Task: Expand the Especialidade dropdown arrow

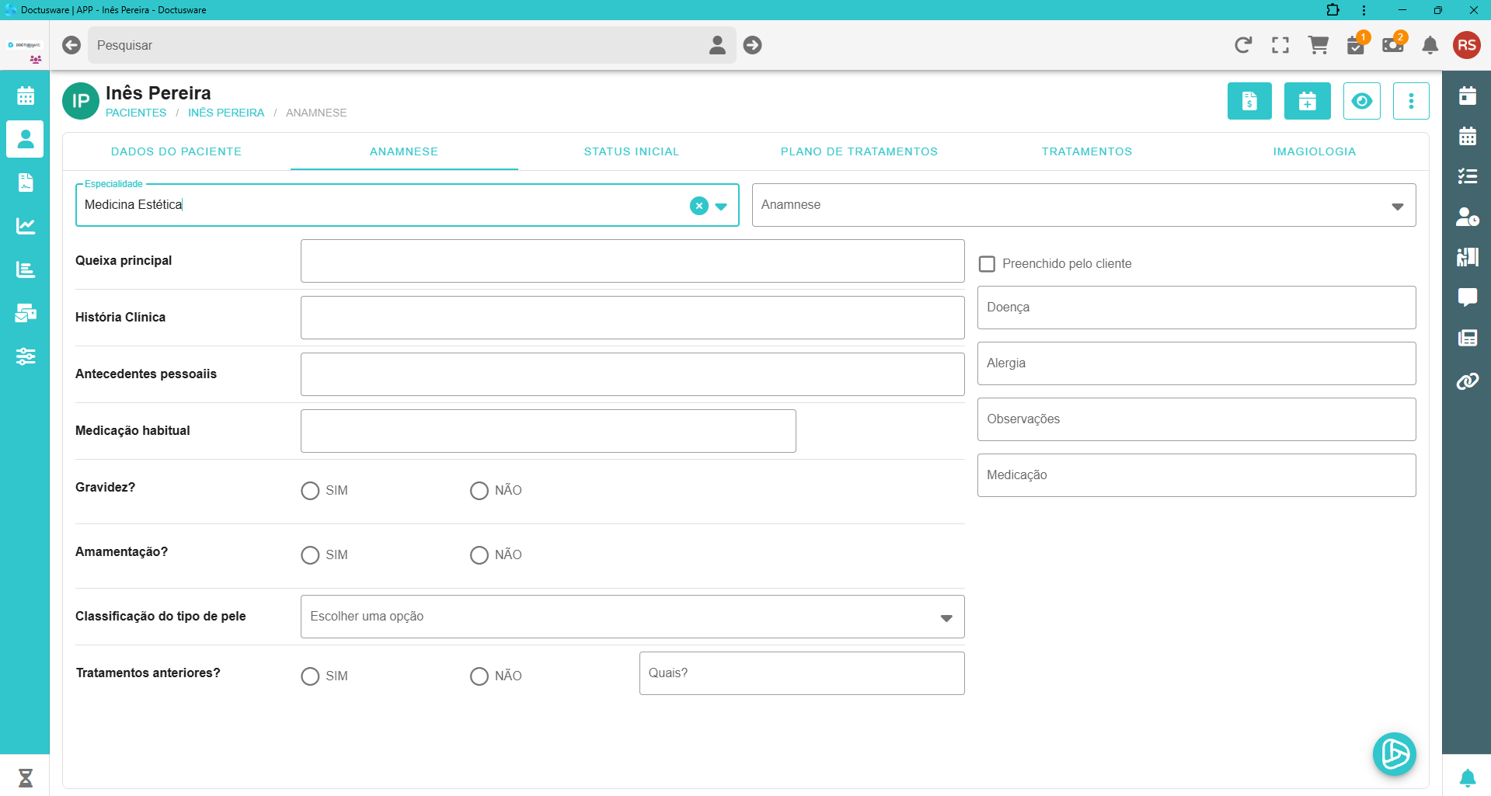Action: tap(721, 206)
